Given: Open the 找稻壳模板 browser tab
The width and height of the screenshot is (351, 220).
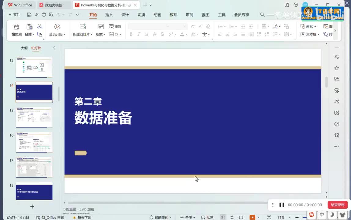Looking at the screenshot, I should tap(54, 5).
